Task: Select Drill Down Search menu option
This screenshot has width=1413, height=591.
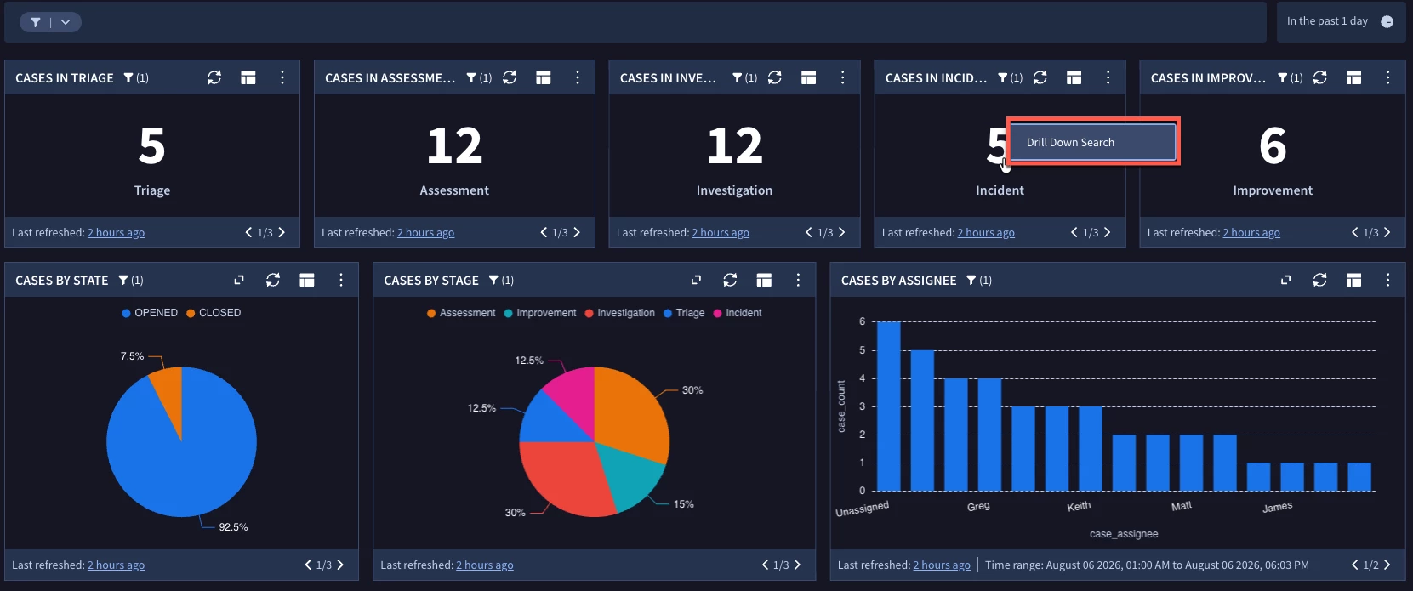Action: click(1093, 142)
